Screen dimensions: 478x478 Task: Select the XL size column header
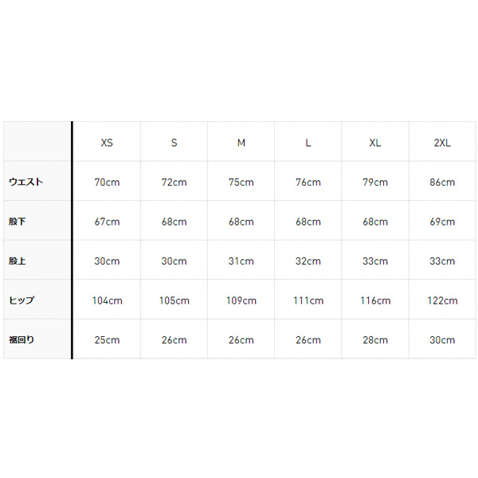[375, 143]
